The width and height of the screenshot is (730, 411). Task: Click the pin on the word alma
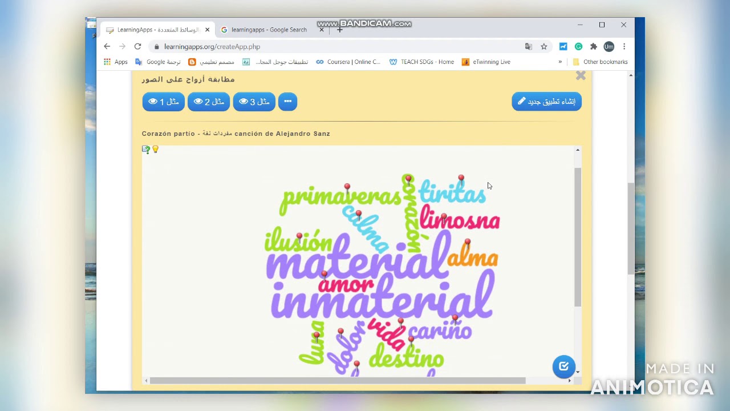pos(467,243)
